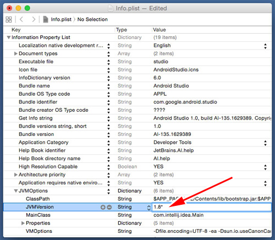Expand the Document types array
Screen dimensions: 275x240
tap(16, 53)
